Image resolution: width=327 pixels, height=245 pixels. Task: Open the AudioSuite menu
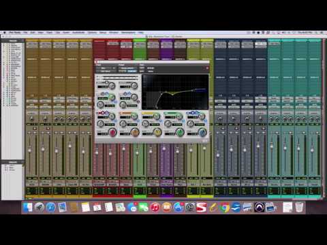pos(78,33)
